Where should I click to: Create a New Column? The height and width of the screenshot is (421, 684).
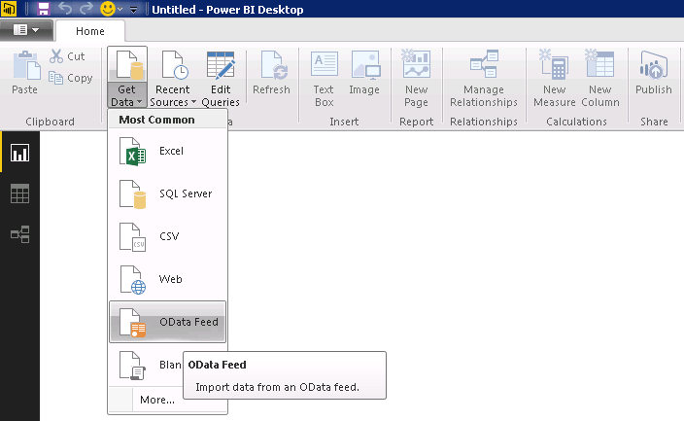tap(600, 78)
